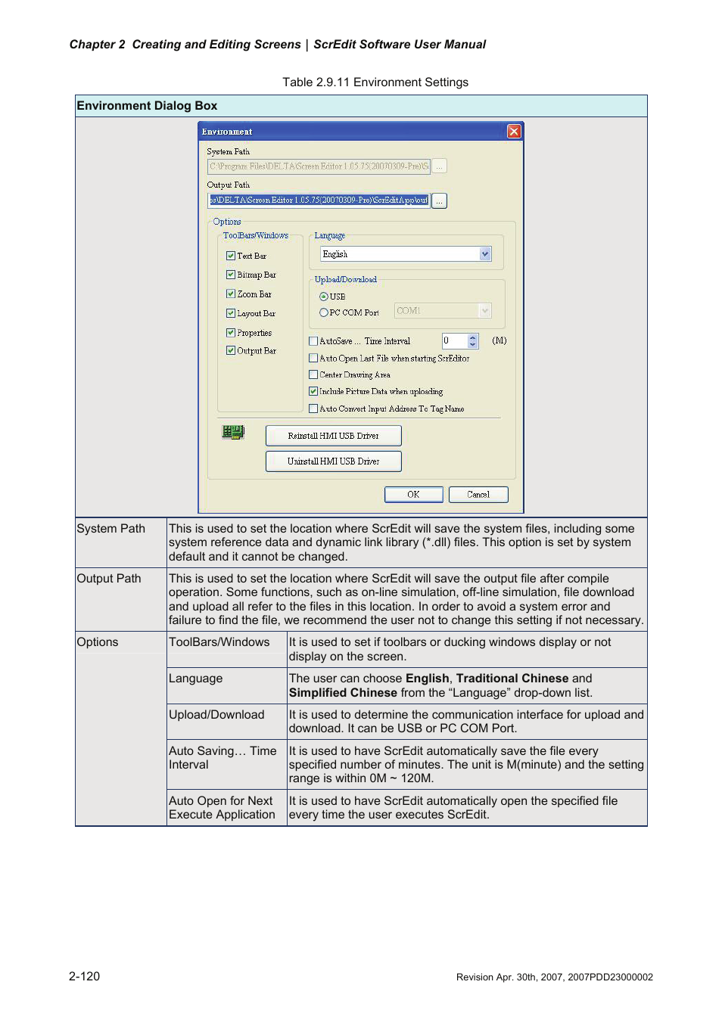Toggle Include Picture Data when uploading
The height and width of the screenshot is (1022, 722).
313,391
